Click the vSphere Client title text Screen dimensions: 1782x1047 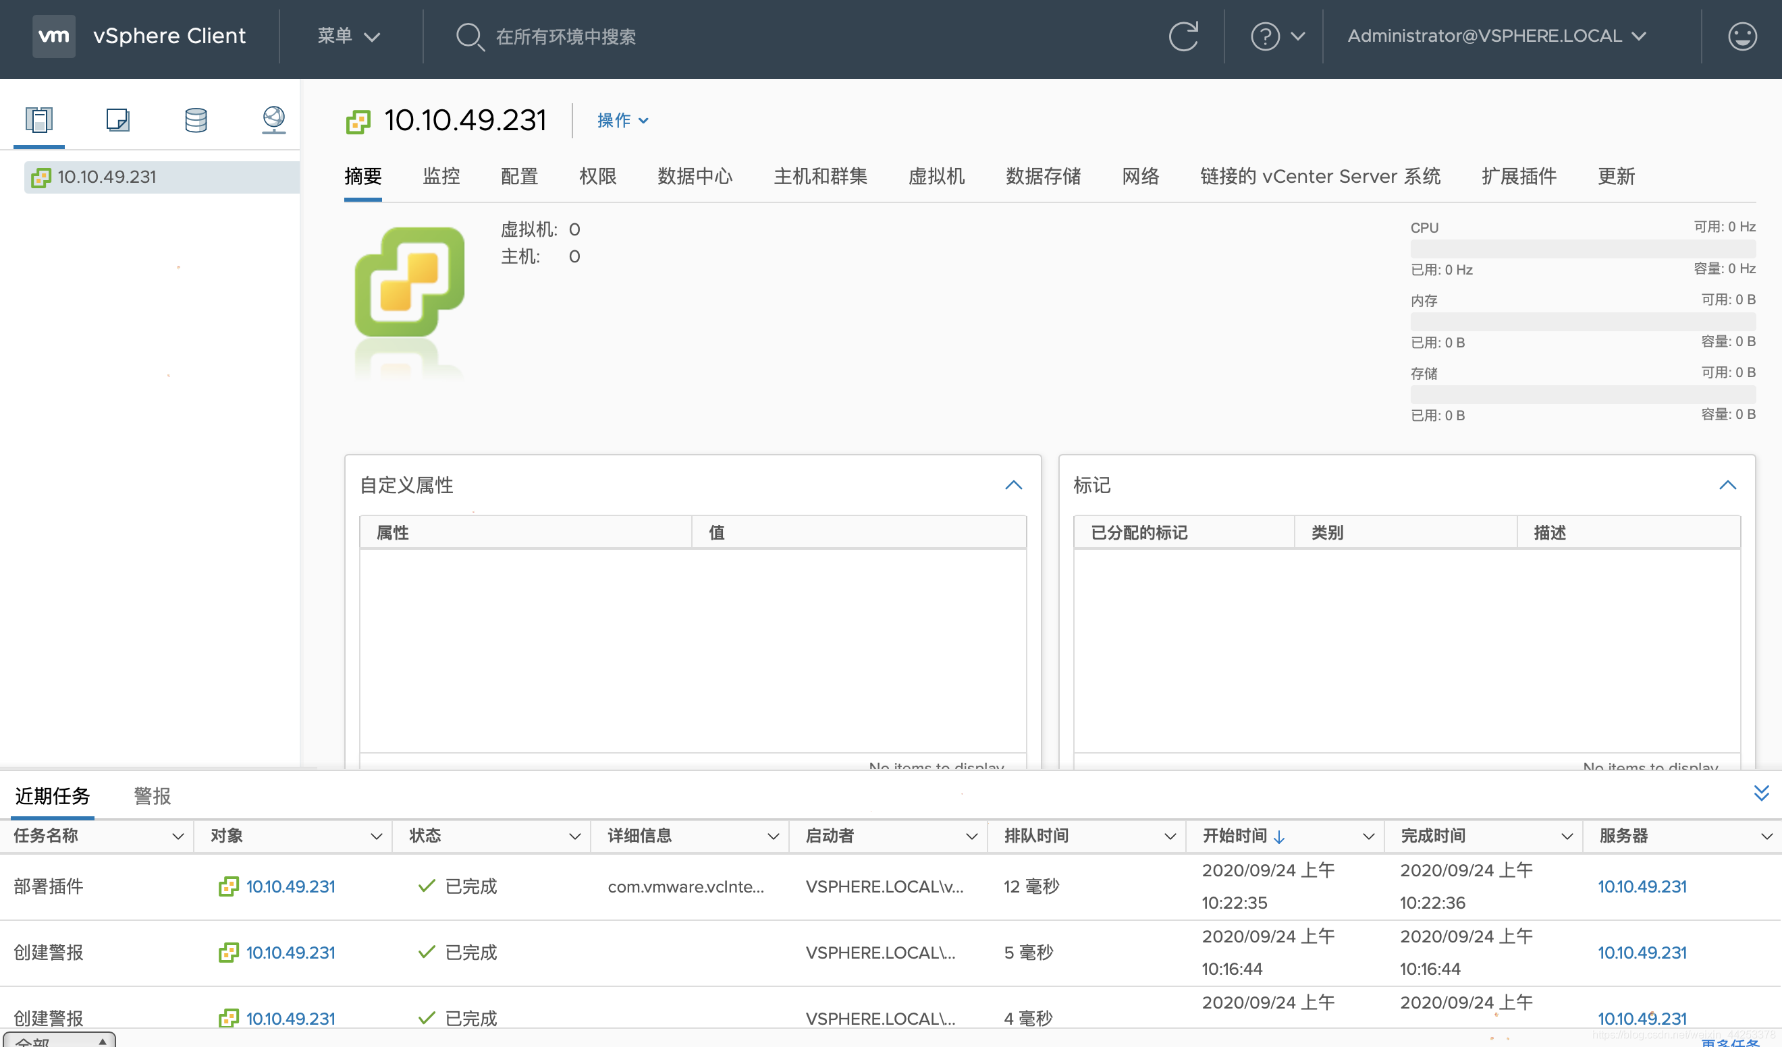click(x=169, y=36)
